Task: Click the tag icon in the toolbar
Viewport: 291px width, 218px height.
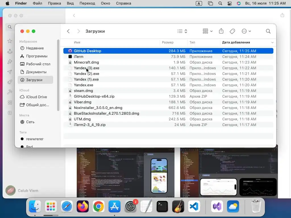Action: tap(232, 31)
